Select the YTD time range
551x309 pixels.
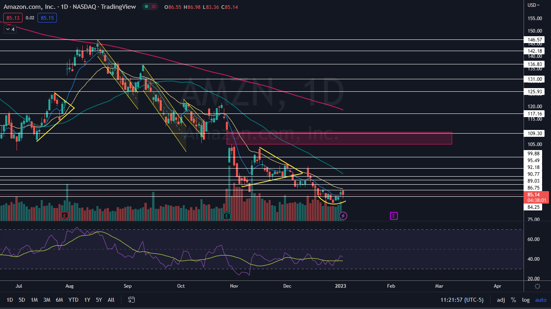point(73,300)
